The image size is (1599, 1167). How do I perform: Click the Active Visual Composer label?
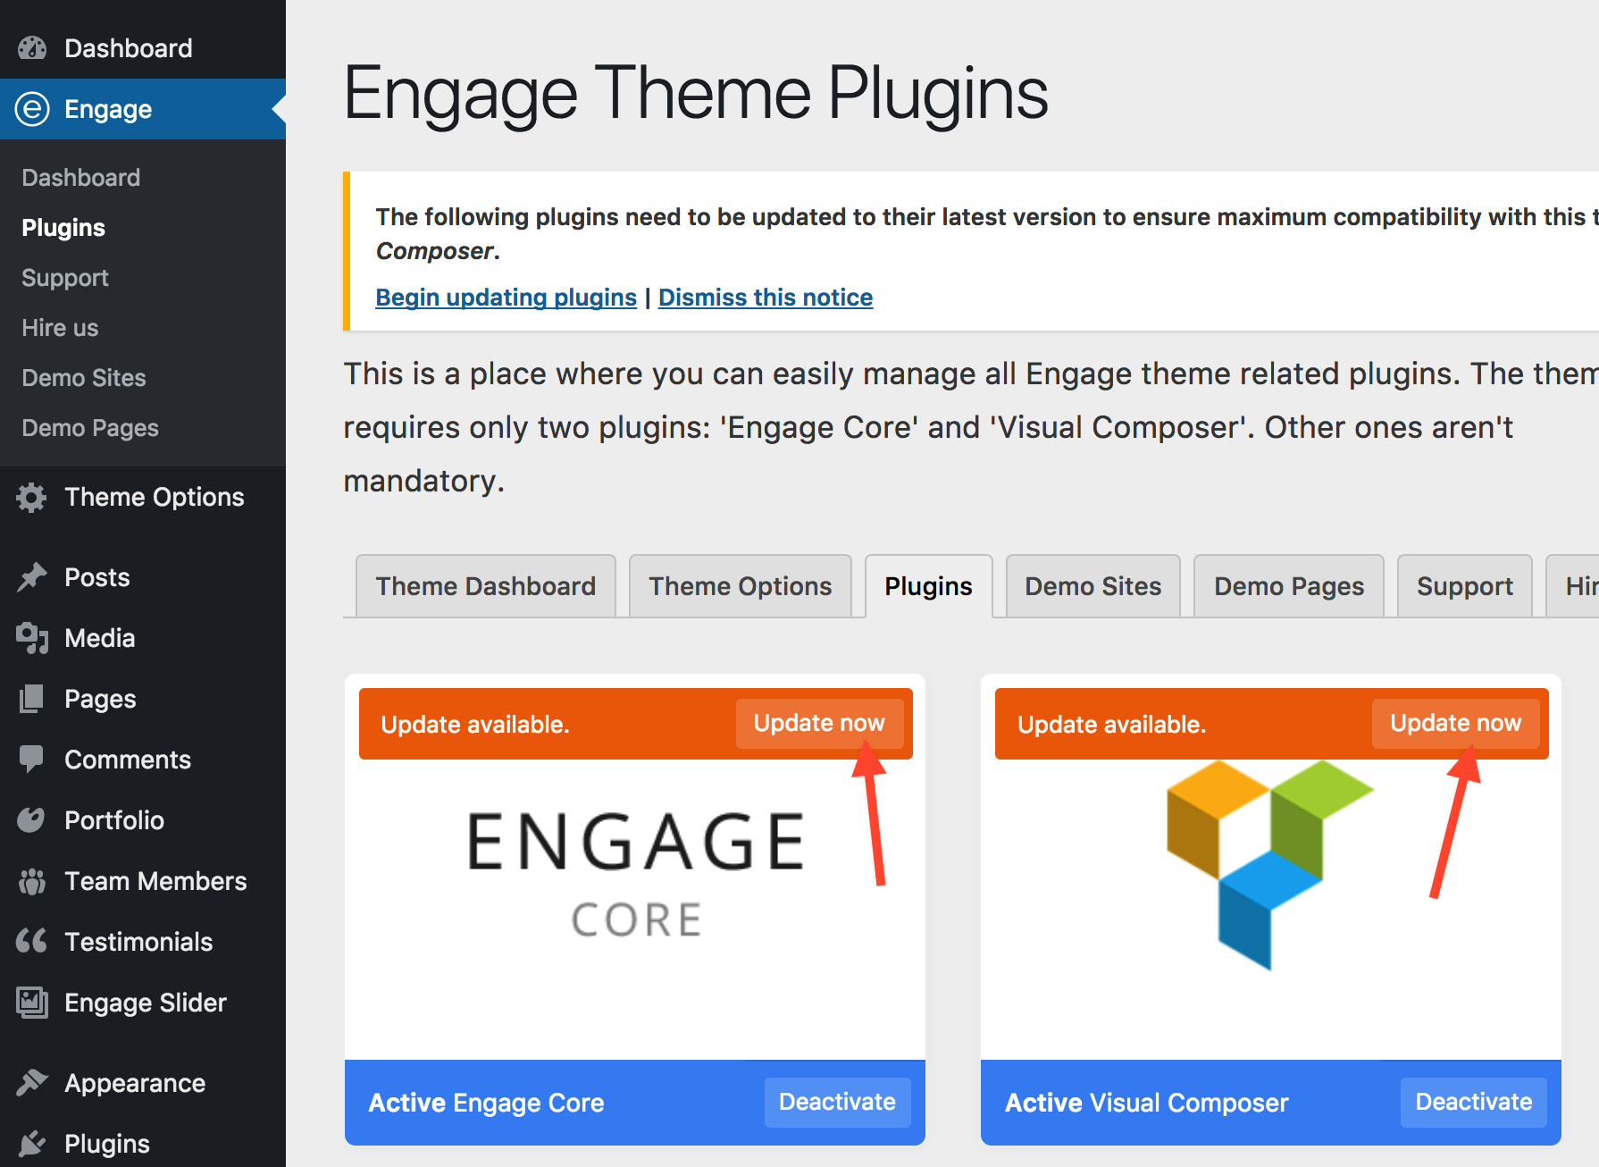pos(1147,1103)
